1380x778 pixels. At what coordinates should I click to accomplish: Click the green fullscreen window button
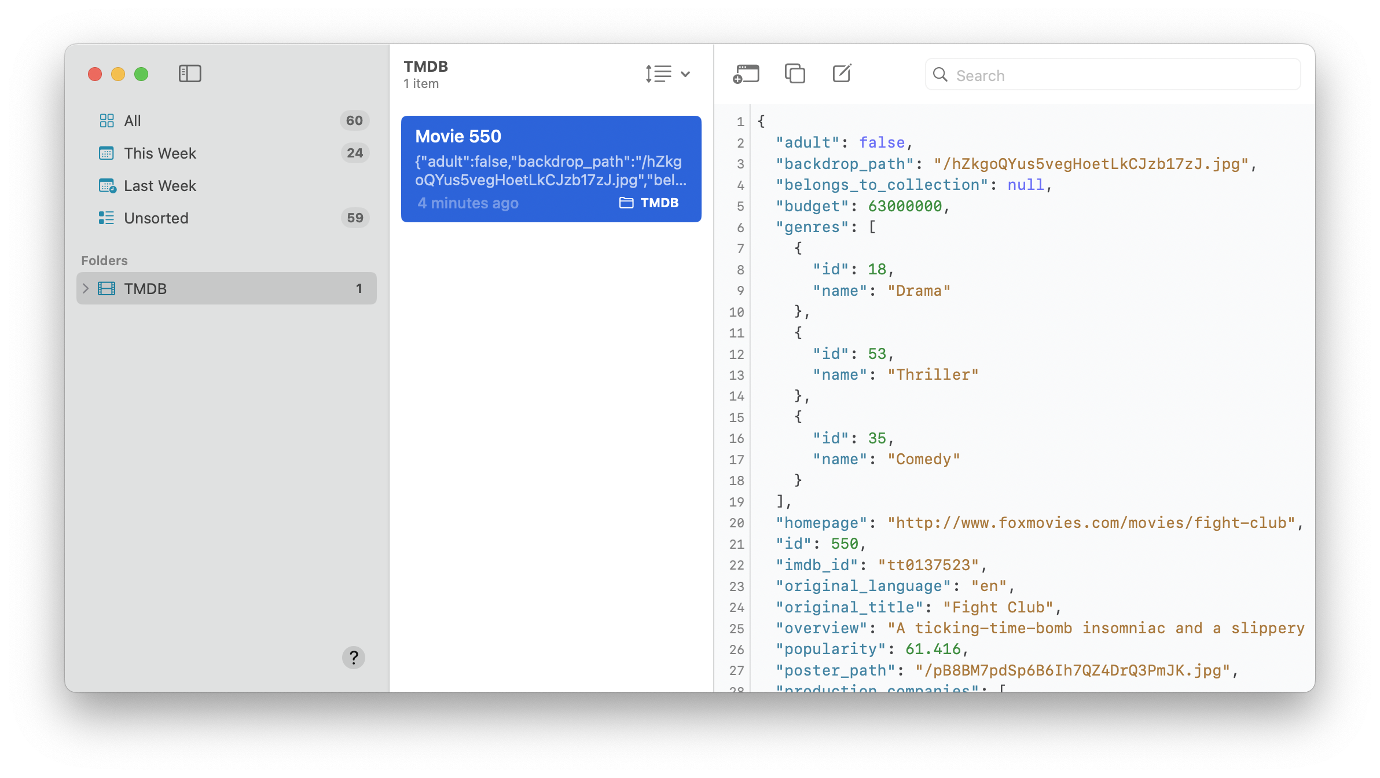pos(141,74)
